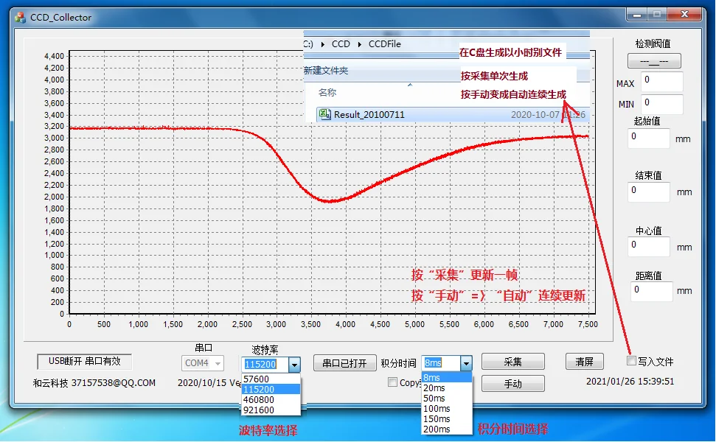Choose 460800 baud rate option

pos(271,399)
